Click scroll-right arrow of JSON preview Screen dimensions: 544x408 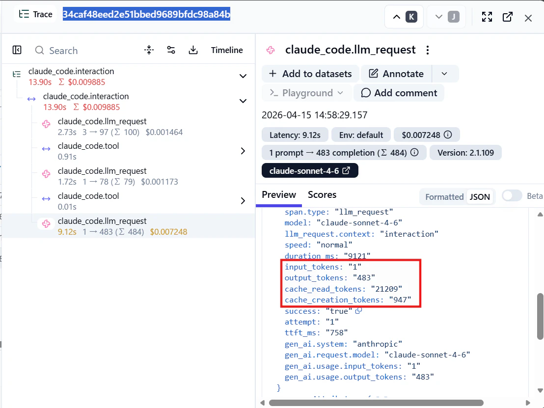[x=528, y=403]
